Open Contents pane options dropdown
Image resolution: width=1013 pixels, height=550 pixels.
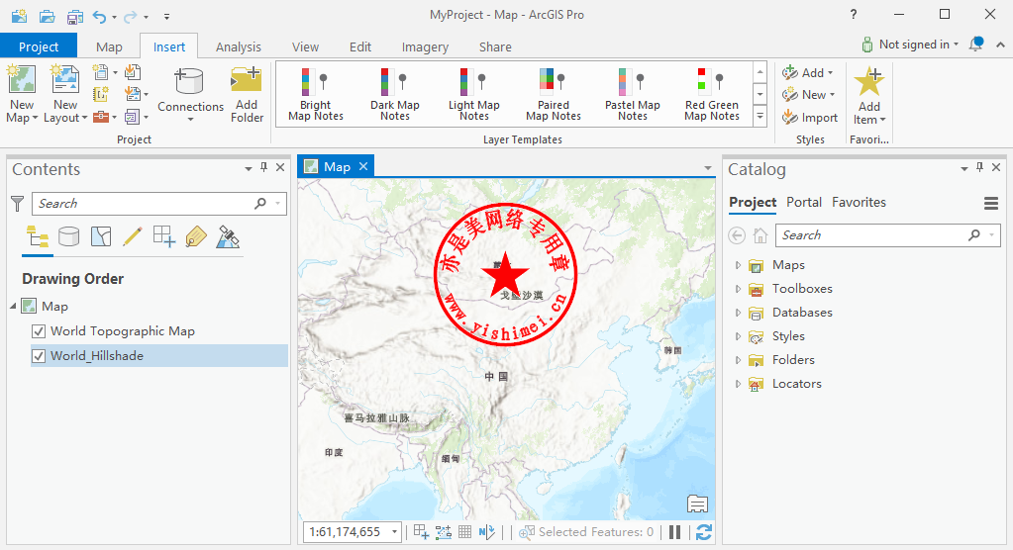(x=249, y=168)
